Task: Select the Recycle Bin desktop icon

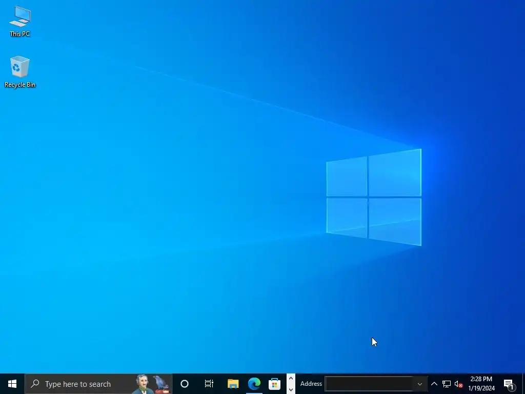Action: tap(20, 72)
